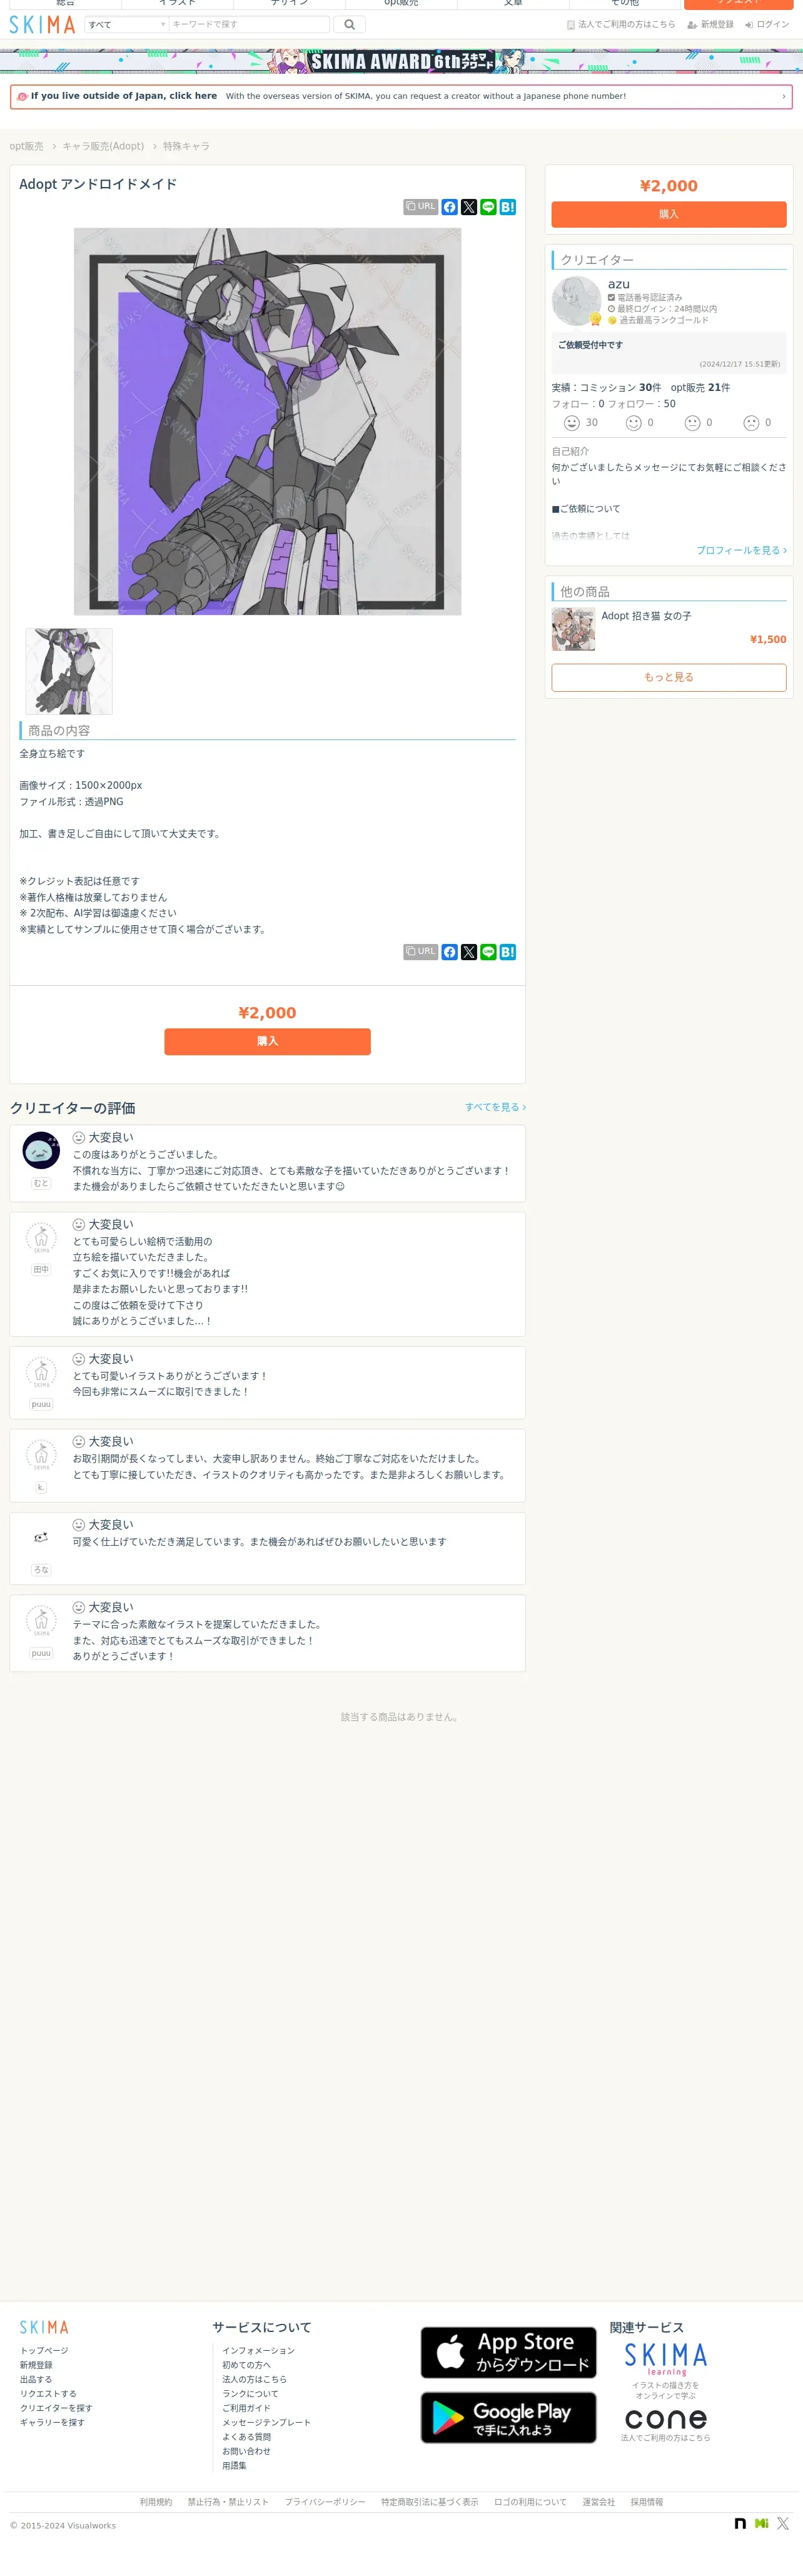Screen dimensions: 803x2576
Task: Open creator azu's avatar
Action: point(577,301)
